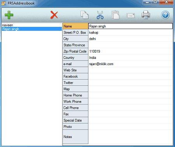Click the empty State/Province value cell
Image resolution: width=175 pixels, height=147 pixels.
[130, 45]
